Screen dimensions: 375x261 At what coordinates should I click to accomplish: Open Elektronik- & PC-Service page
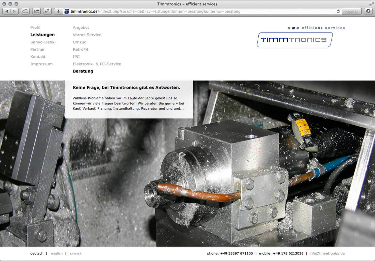(x=97, y=64)
